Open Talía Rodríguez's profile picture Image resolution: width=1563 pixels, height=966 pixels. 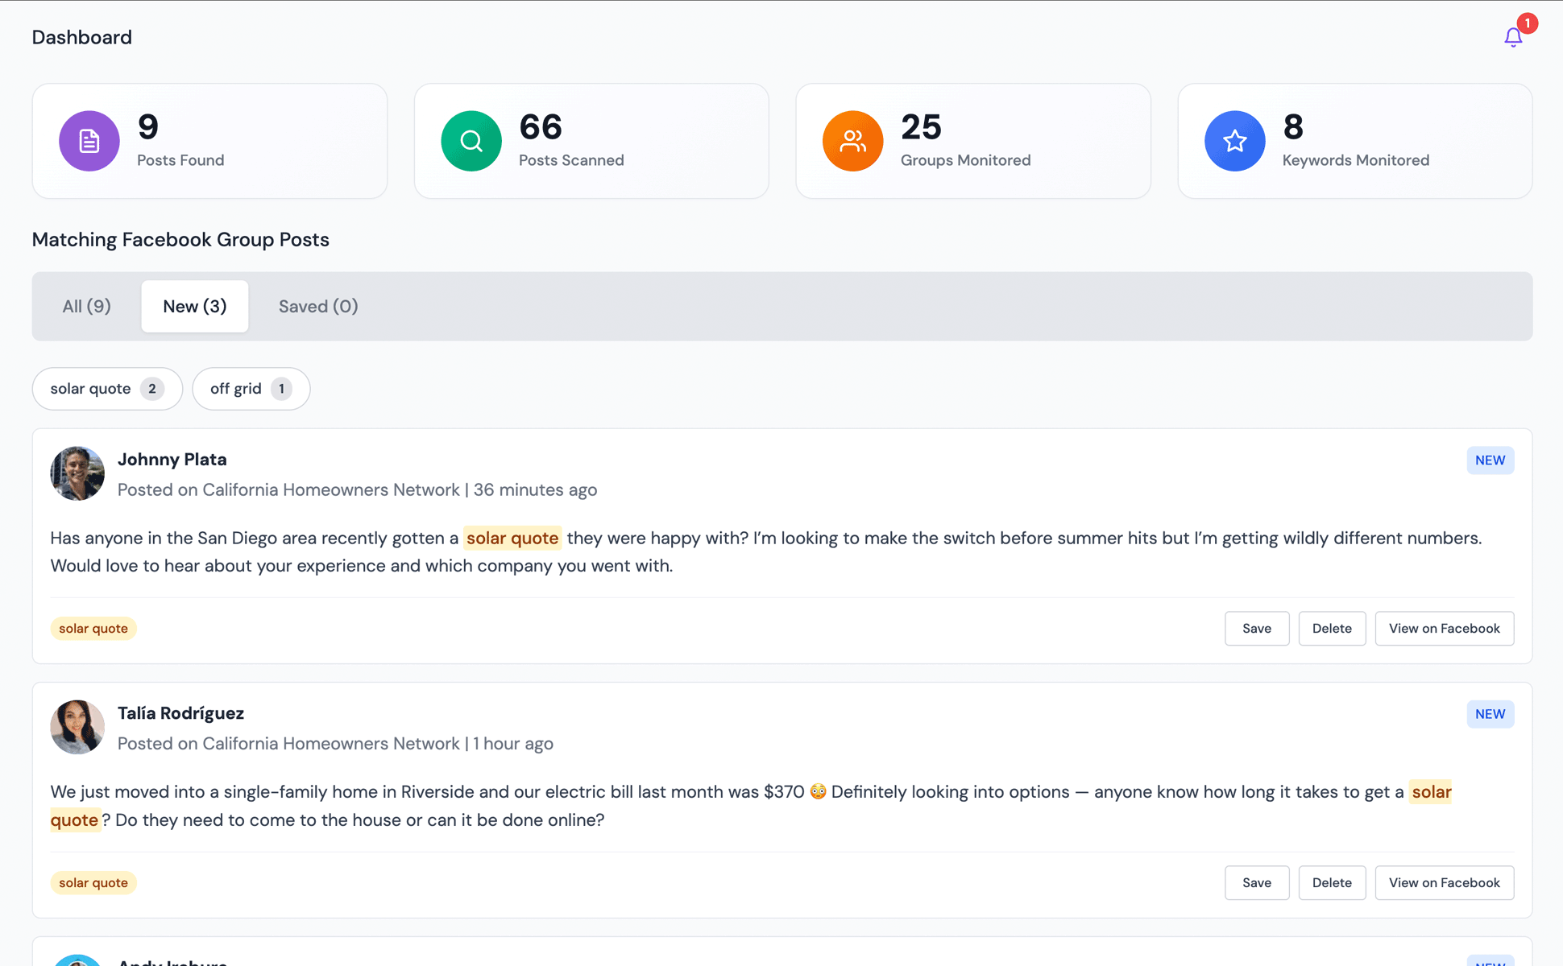point(77,727)
